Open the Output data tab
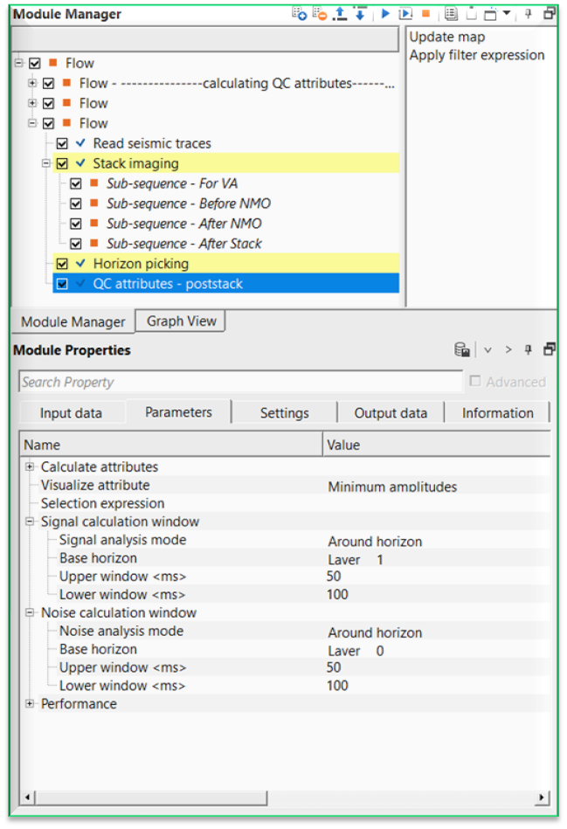This screenshot has height=829, width=567. pos(391,412)
